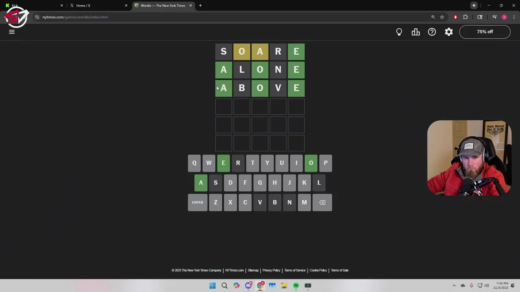The width and height of the screenshot is (520, 292).
Task: Open the zoom magnifier icon in the address bar
Action: (433, 17)
